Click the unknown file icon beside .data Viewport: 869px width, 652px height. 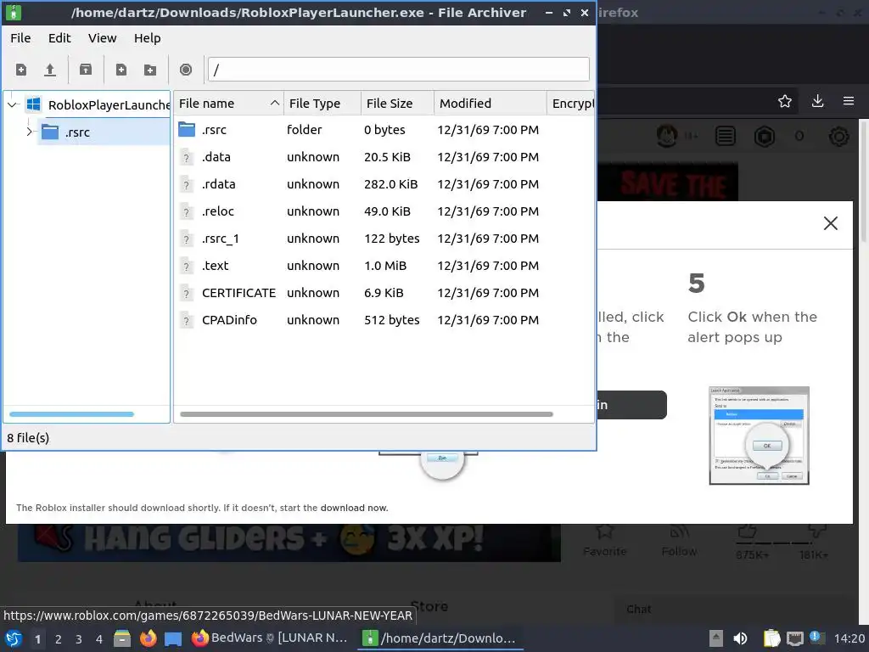(x=187, y=157)
